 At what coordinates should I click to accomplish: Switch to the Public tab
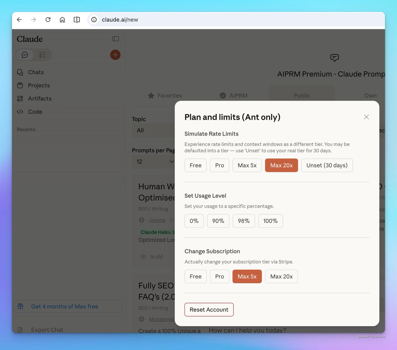click(x=302, y=96)
